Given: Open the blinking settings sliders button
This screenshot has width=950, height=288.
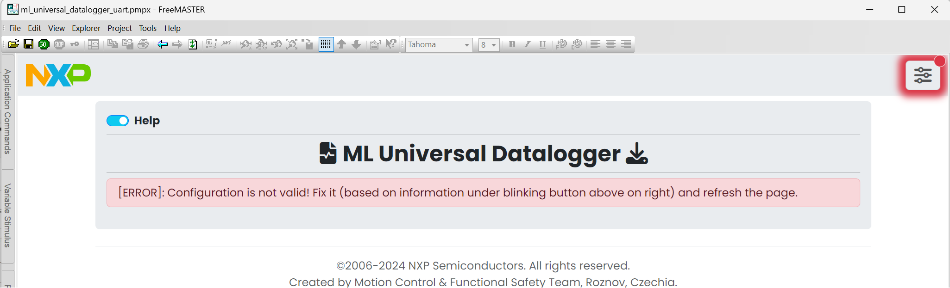Looking at the screenshot, I should click(x=923, y=75).
